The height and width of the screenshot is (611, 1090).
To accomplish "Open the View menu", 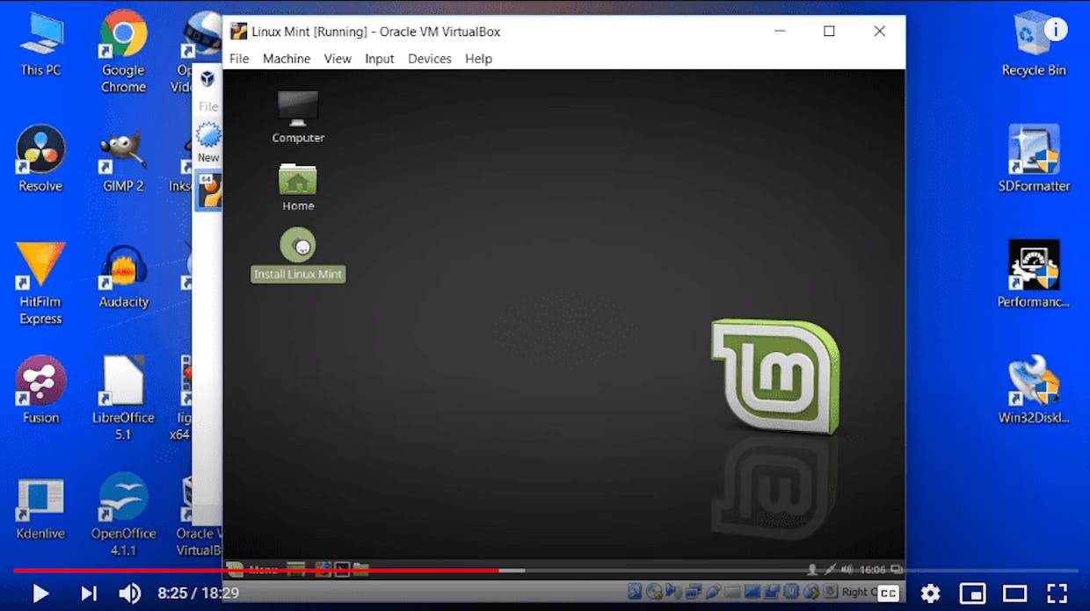I will pyautogui.click(x=338, y=59).
